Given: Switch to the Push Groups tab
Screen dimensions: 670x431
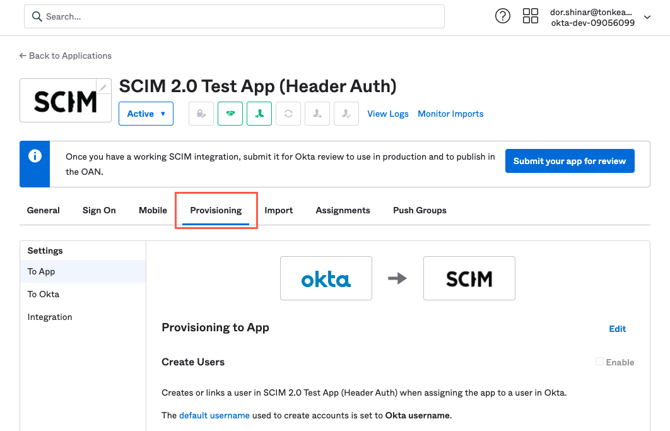Looking at the screenshot, I should [420, 210].
